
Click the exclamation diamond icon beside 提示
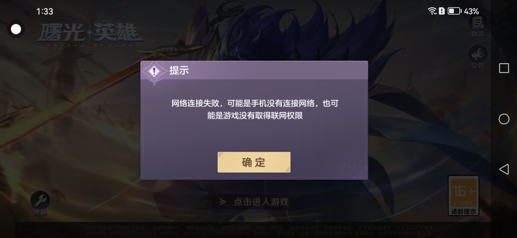tap(154, 71)
